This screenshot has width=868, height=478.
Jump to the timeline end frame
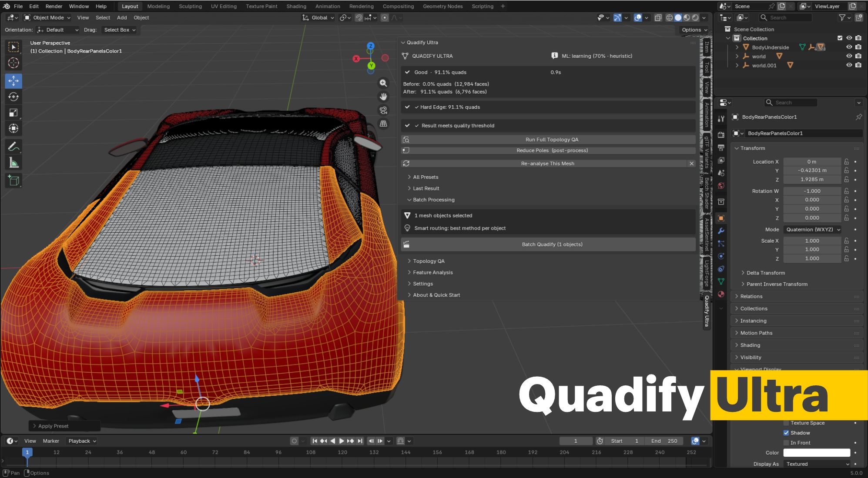[x=360, y=441]
